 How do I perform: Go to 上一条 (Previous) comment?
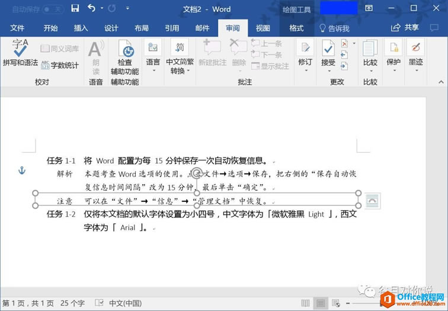267,43
